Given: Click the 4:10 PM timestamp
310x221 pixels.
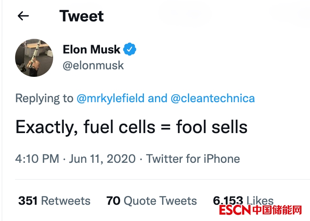Looking at the screenshot, I should [x=37, y=159].
